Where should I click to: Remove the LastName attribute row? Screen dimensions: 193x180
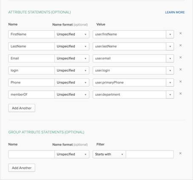(x=181, y=46)
